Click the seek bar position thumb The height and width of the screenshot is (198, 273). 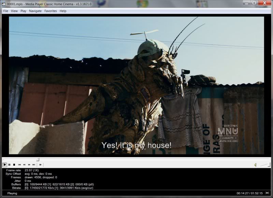point(38,159)
